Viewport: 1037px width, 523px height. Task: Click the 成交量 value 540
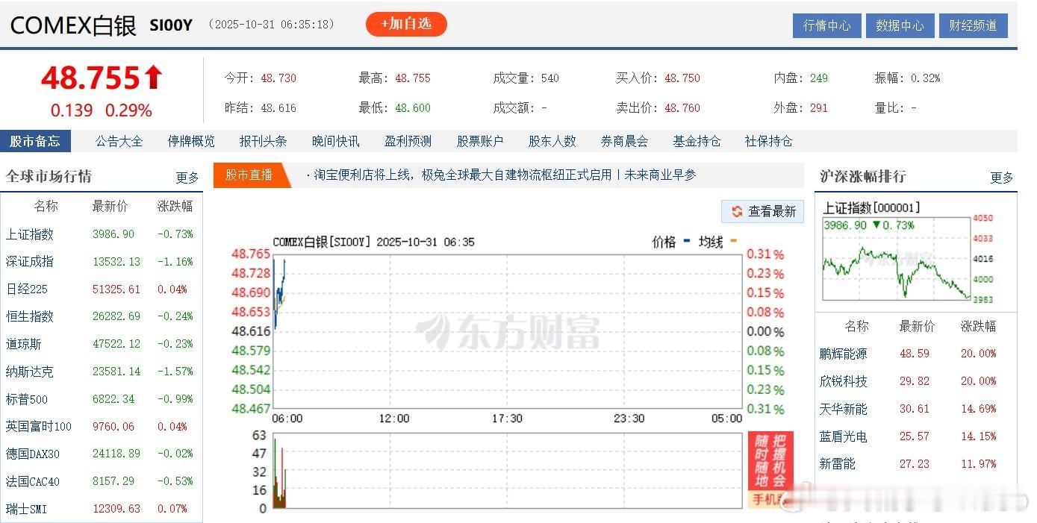click(550, 78)
